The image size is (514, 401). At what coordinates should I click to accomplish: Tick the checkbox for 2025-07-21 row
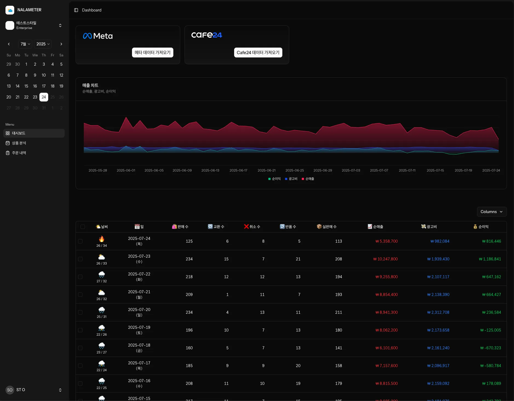click(80, 295)
